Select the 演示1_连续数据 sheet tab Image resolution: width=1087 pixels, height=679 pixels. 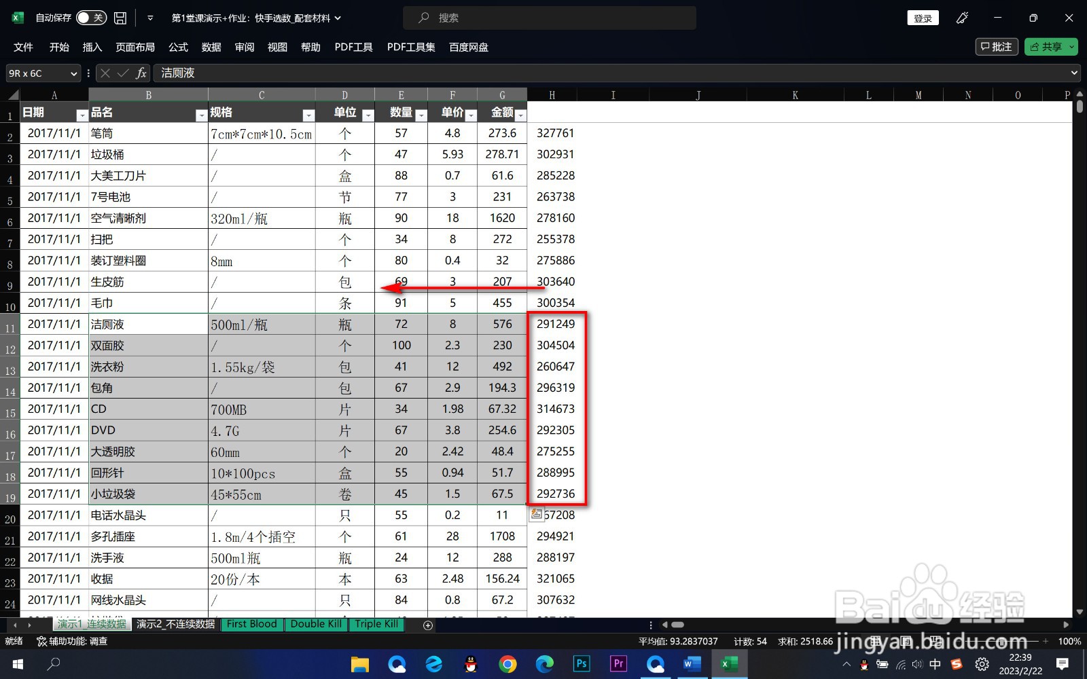pyautogui.click(x=91, y=624)
